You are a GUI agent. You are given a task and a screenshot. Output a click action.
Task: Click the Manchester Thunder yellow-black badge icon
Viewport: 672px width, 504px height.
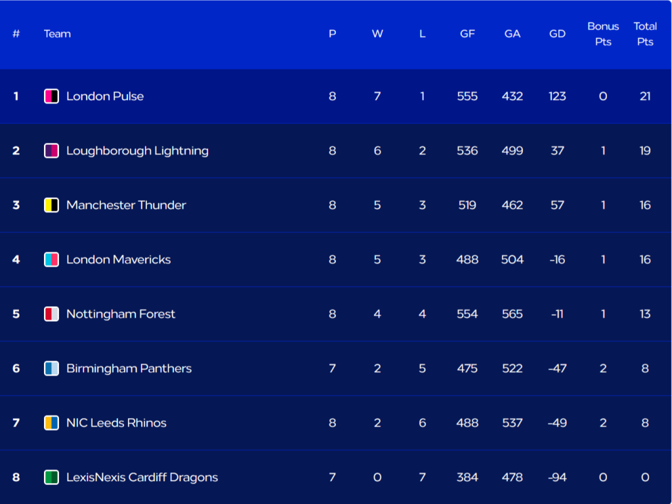click(51, 205)
